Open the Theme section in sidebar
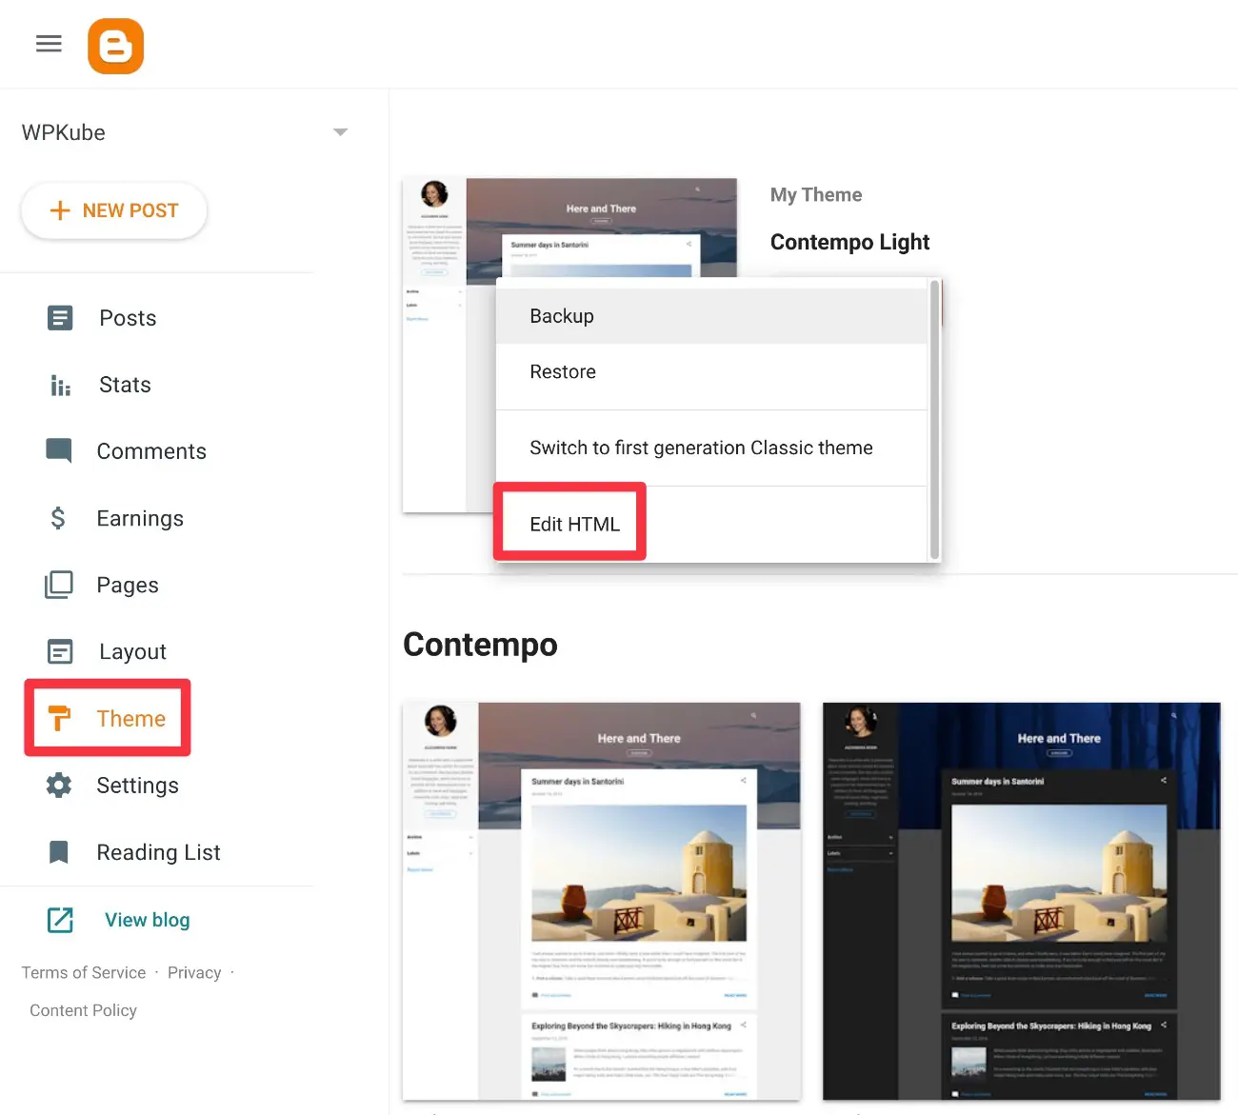Viewport: 1238px width, 1115px height. coord(130,719)
